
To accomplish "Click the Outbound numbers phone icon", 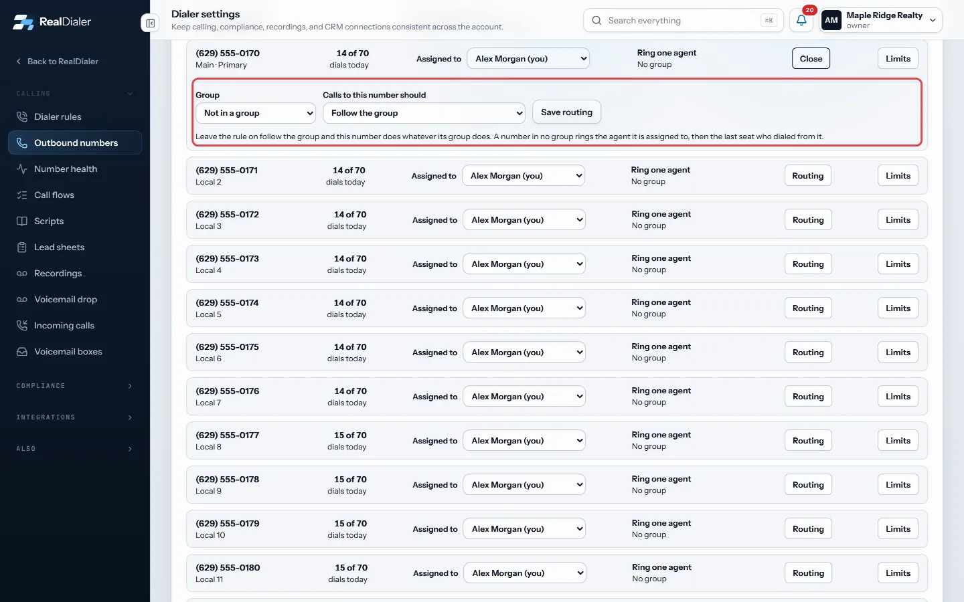I will click(22, 143).
